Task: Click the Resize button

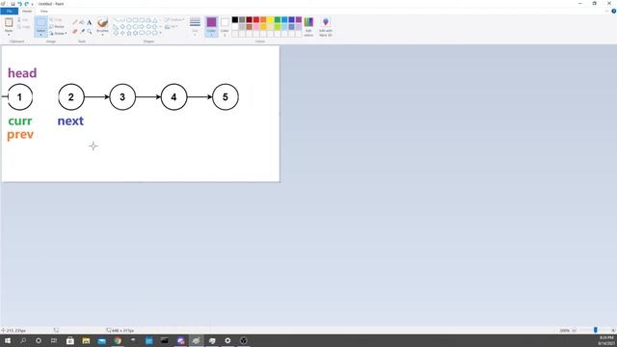Action: pos(57,26)
